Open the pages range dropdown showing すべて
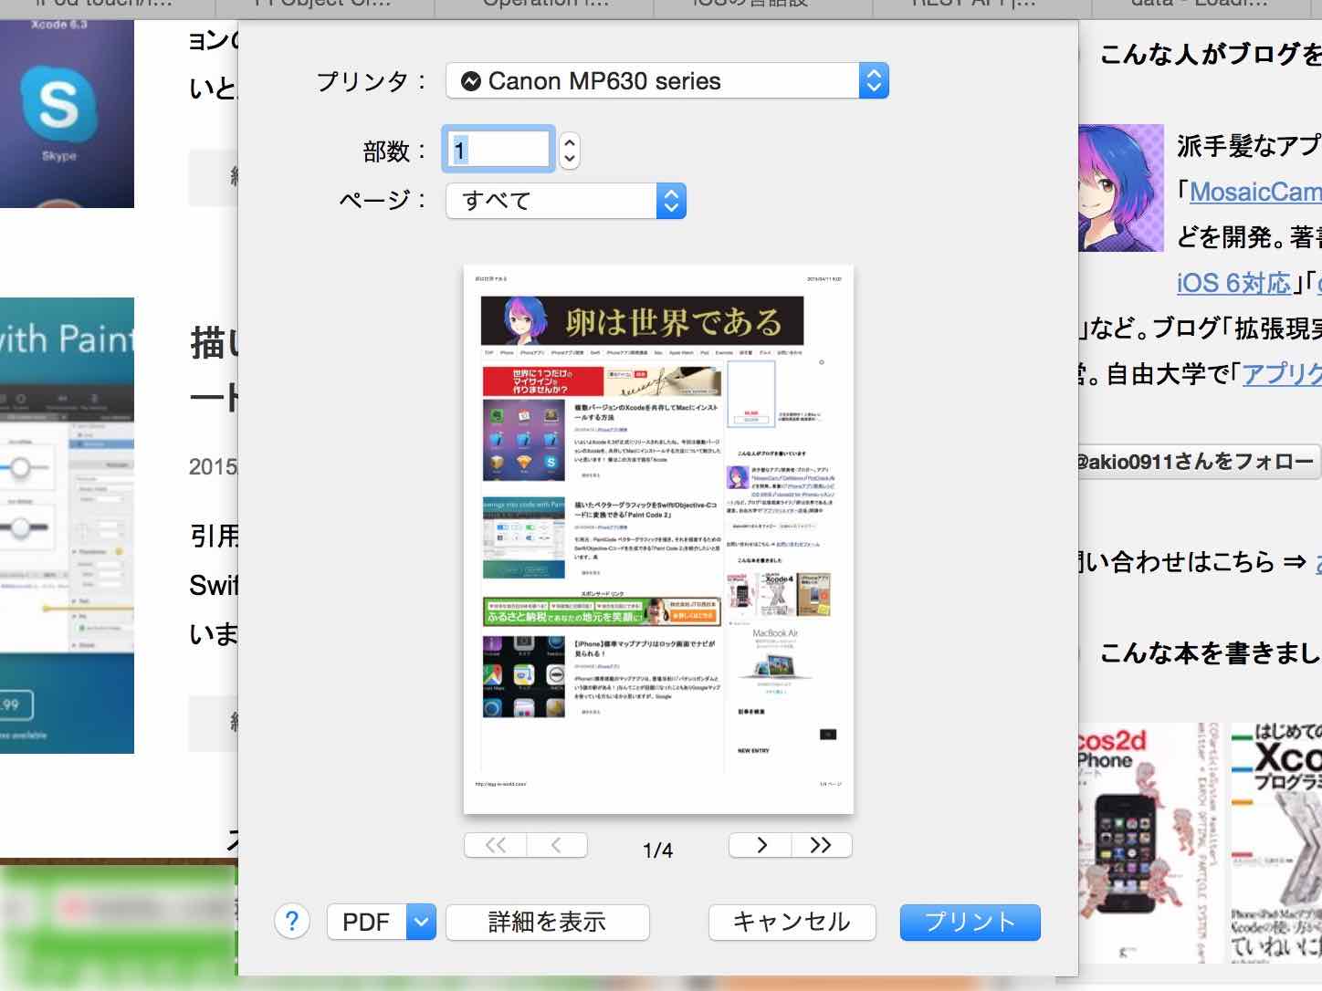This screenshot has width=1322, height=991. [565, 201]
